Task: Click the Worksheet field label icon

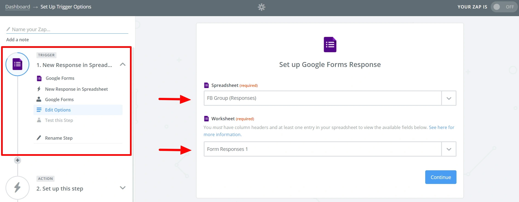Action: click(206, 119)
